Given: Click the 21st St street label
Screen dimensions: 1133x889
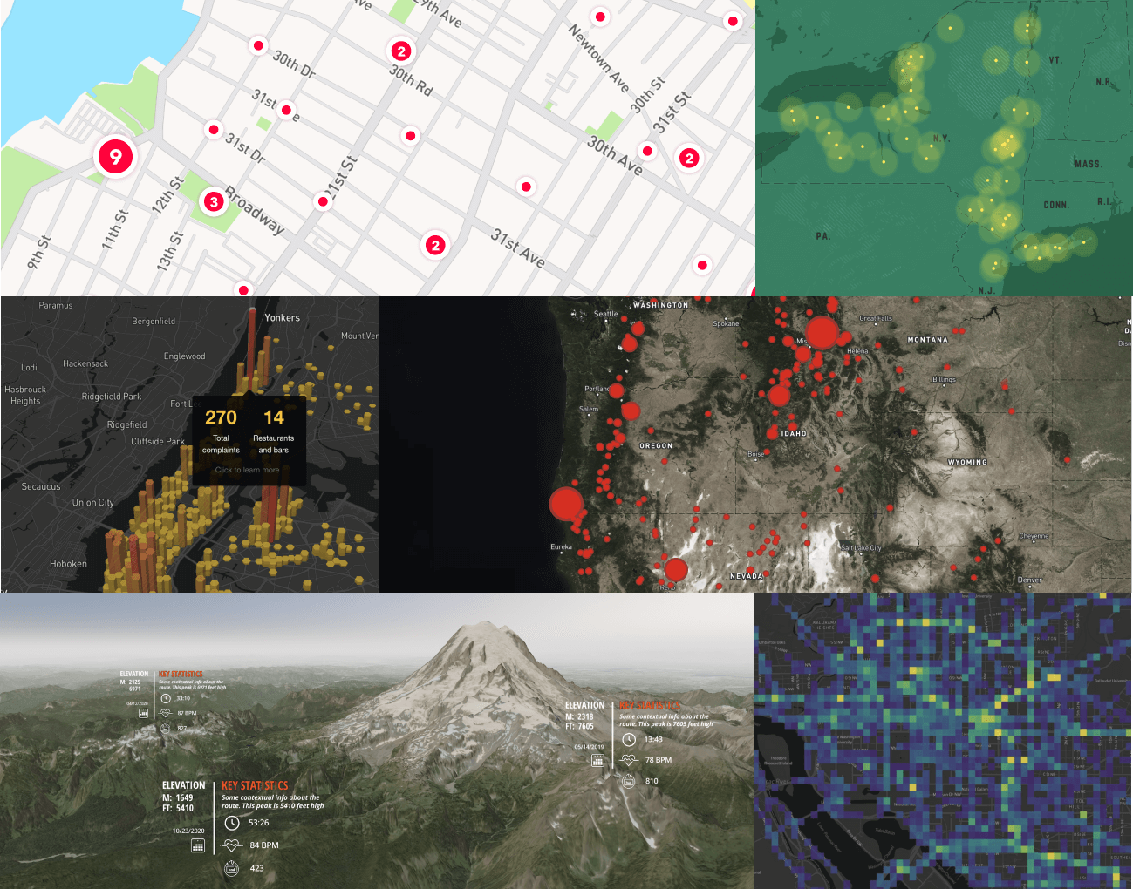Looking at the screenshot, I should pos(340,178).
